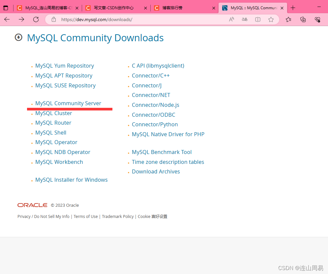Close the 写文章-CSDN创作中心 tab

(x=145, y=8)
